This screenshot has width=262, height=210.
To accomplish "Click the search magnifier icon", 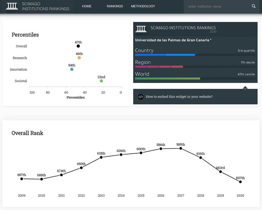I will [254, 6].
